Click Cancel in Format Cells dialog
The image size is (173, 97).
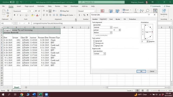(152, 71)
